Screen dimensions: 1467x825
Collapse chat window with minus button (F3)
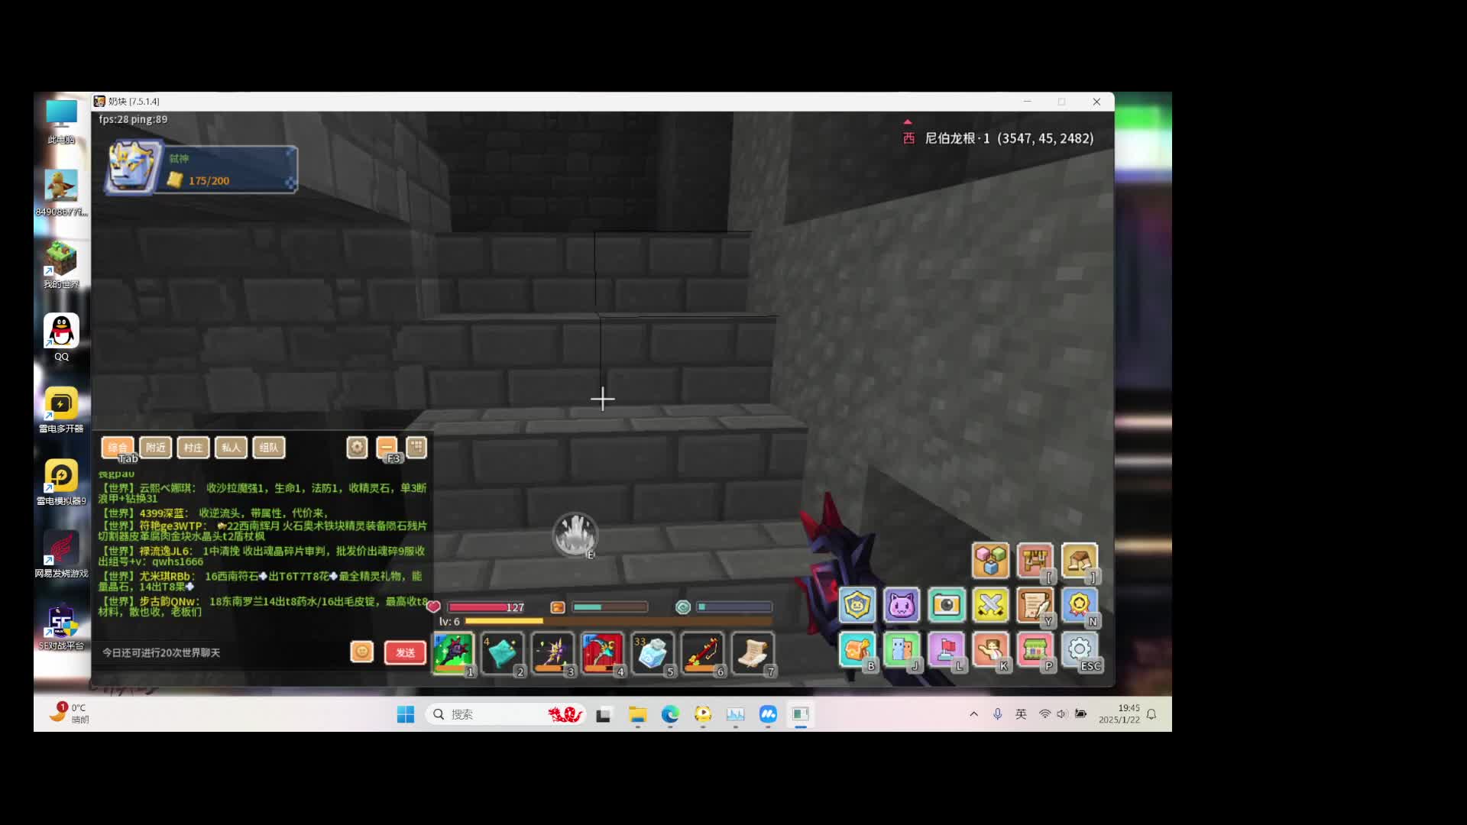click(387, 448)
